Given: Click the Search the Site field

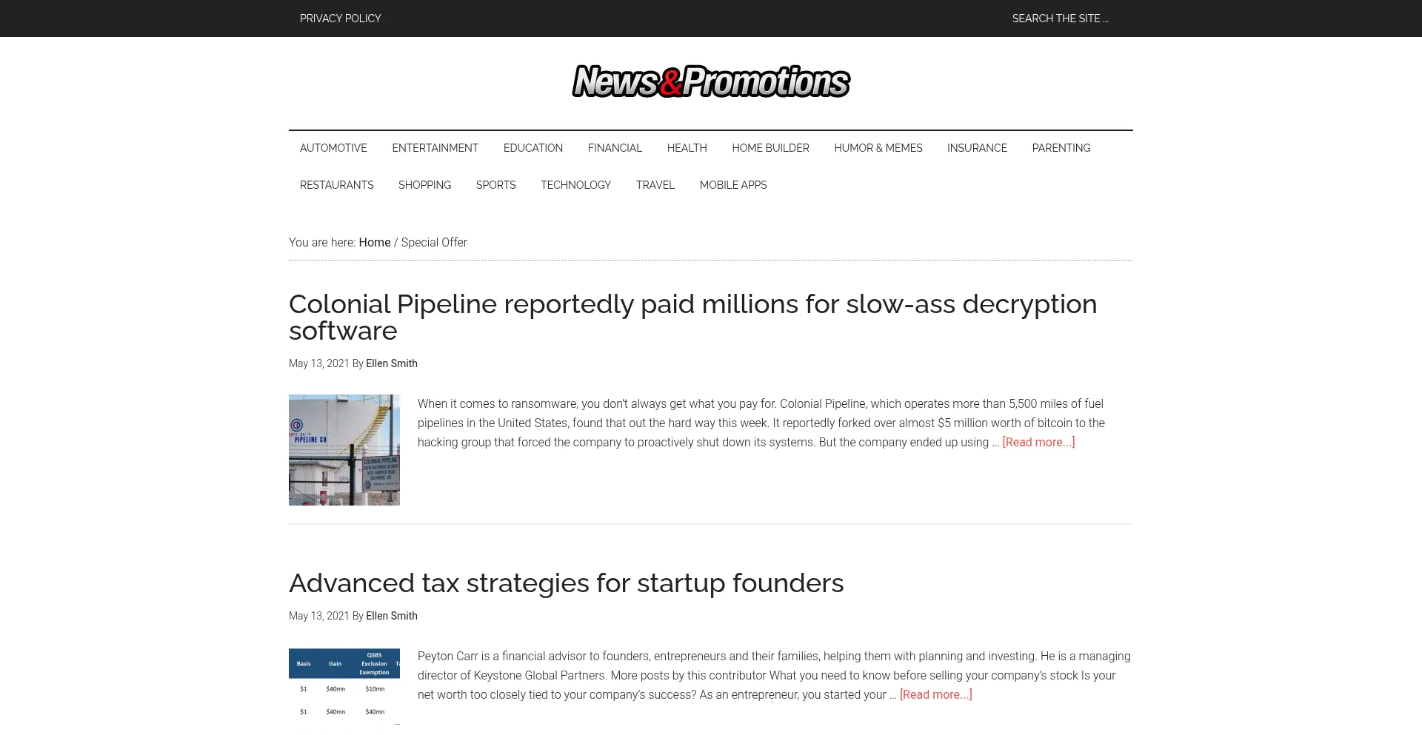Looking at the screenshot, I should tap(1060, 19).
